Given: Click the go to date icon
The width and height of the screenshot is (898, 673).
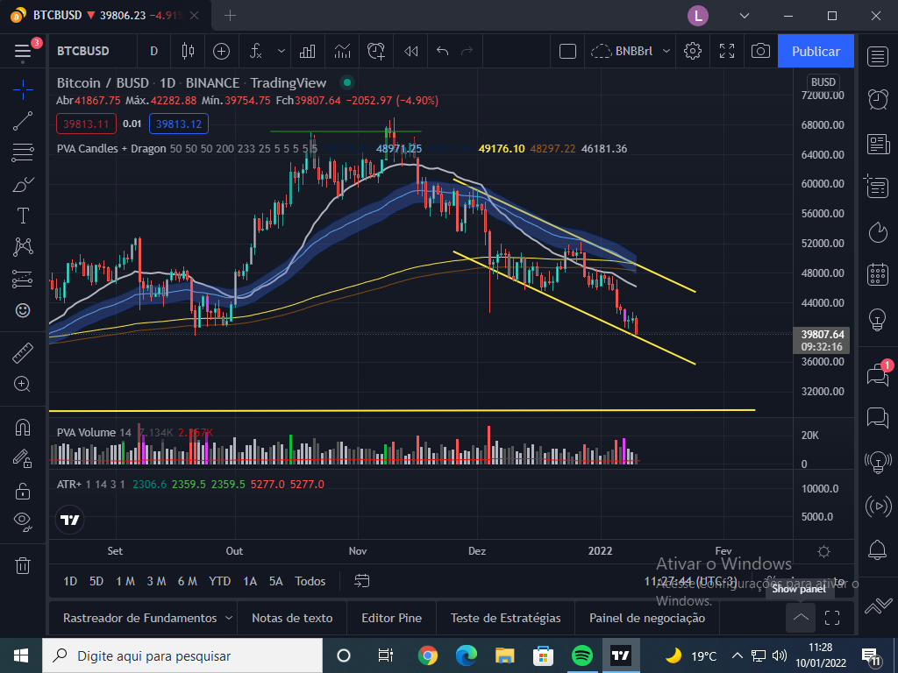Looking at the screenshot, I should tap(361, 581).
